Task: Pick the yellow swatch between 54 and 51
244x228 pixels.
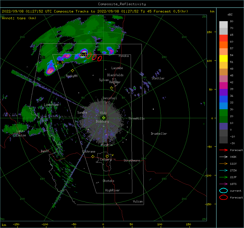Action: pyautogui.click(x=223, y=59)
